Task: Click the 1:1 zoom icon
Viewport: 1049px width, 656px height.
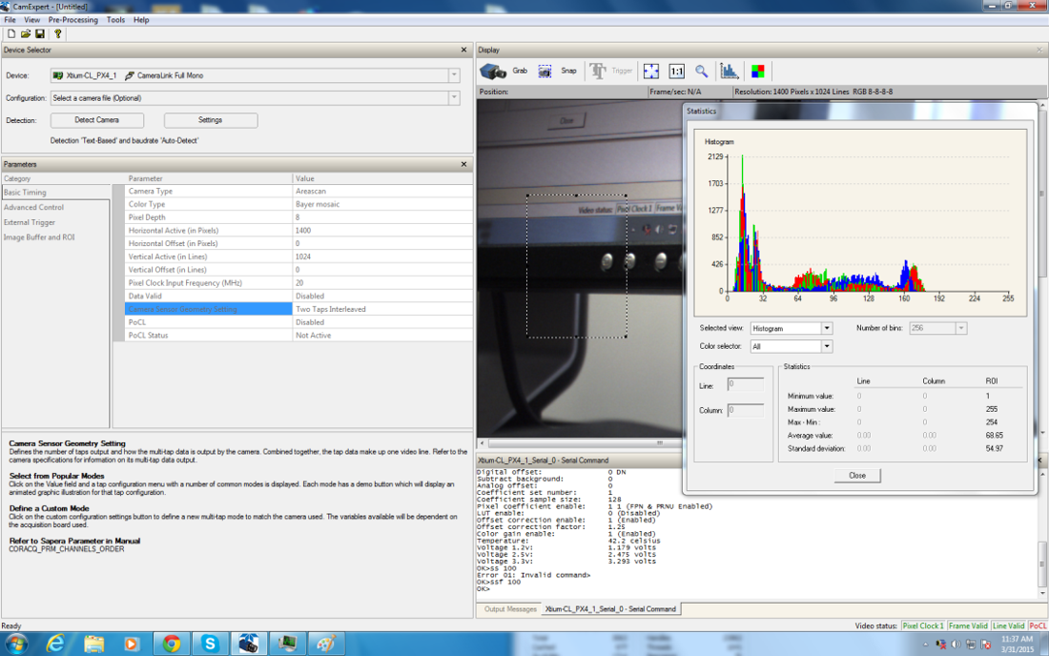Action: pos(676,71)
